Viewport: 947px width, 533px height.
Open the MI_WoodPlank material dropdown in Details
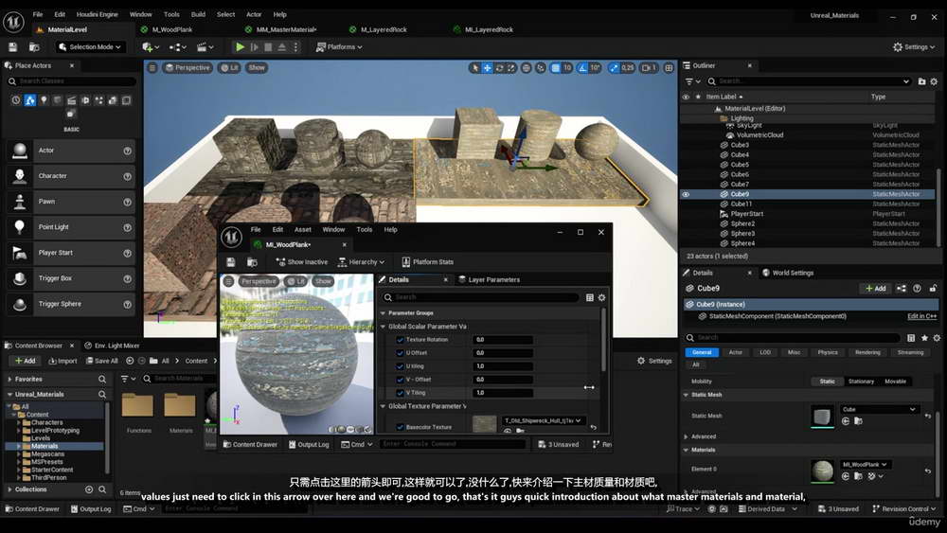tap(865, 465)
